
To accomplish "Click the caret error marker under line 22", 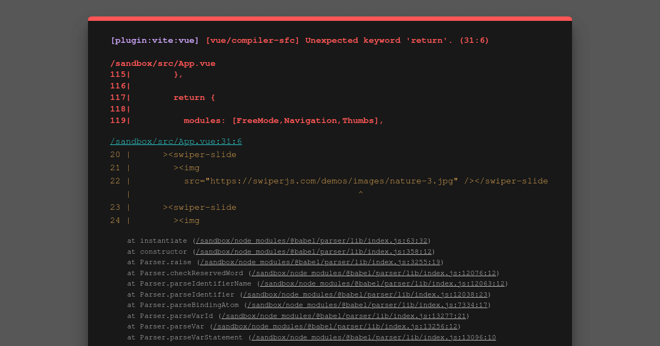I will click(x=361, y=193).
